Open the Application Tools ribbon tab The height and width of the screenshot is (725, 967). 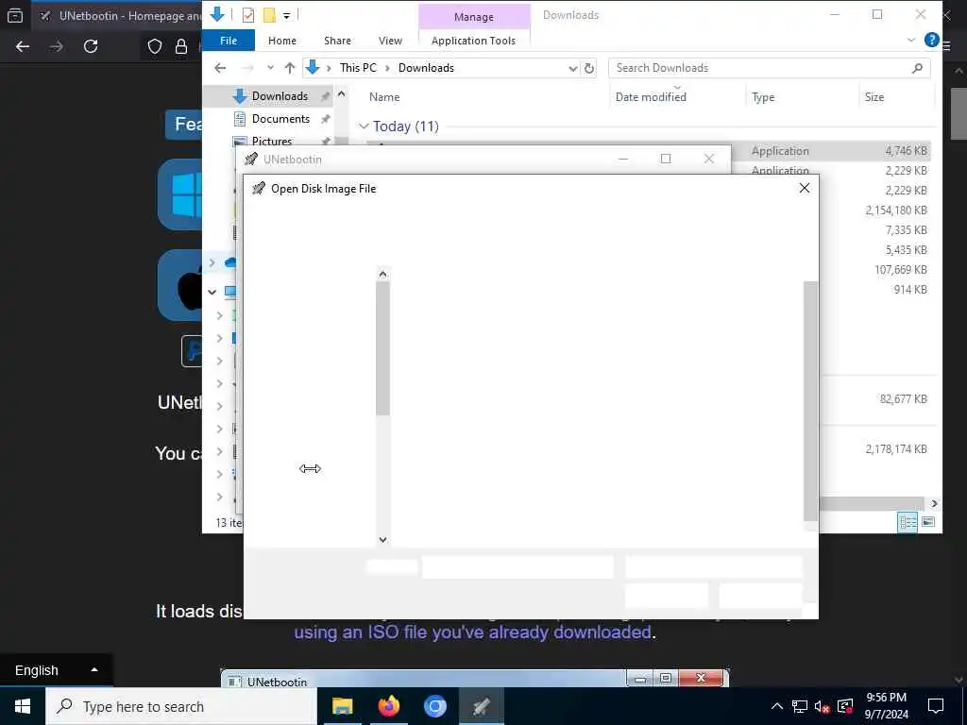coord(474,41)
